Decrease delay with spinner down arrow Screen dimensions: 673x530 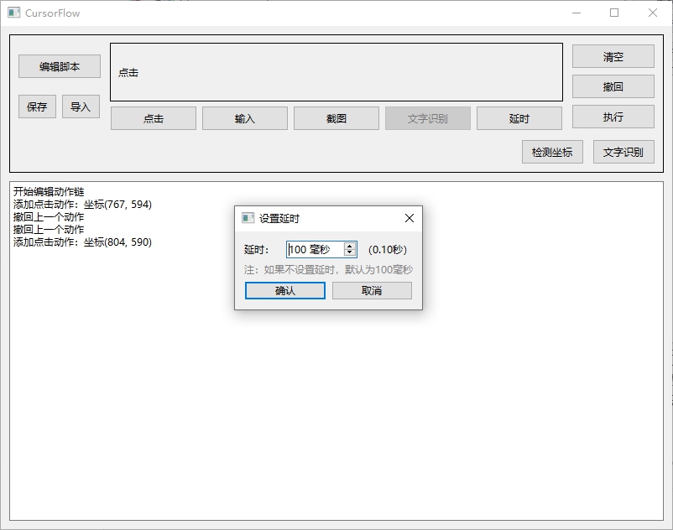pos(350,252)
